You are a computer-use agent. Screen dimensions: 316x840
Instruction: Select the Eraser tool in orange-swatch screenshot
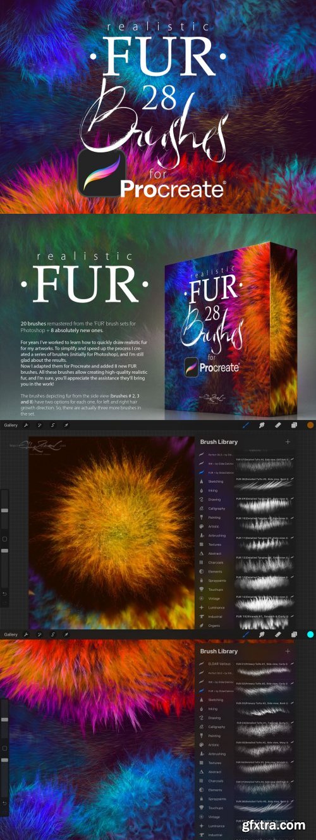point(277,425)
